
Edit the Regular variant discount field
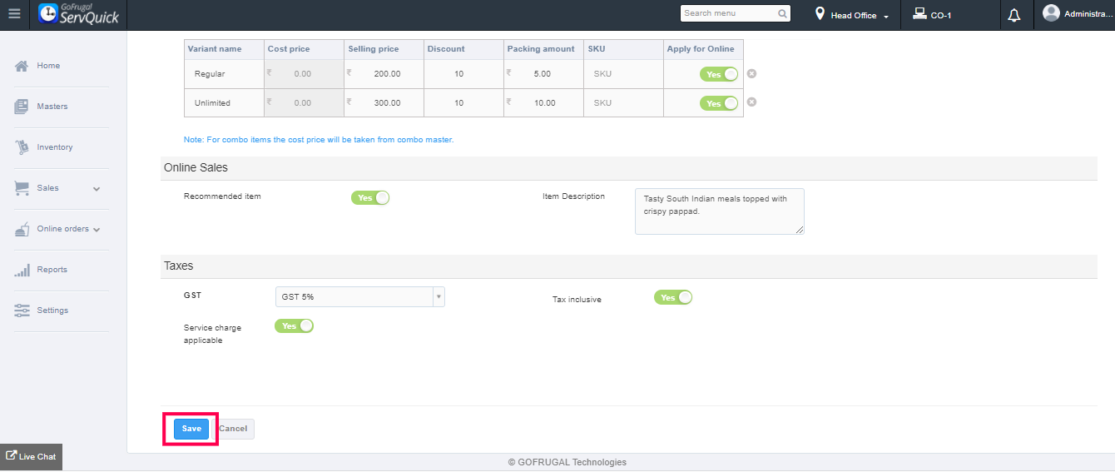(x=463, y=74)
